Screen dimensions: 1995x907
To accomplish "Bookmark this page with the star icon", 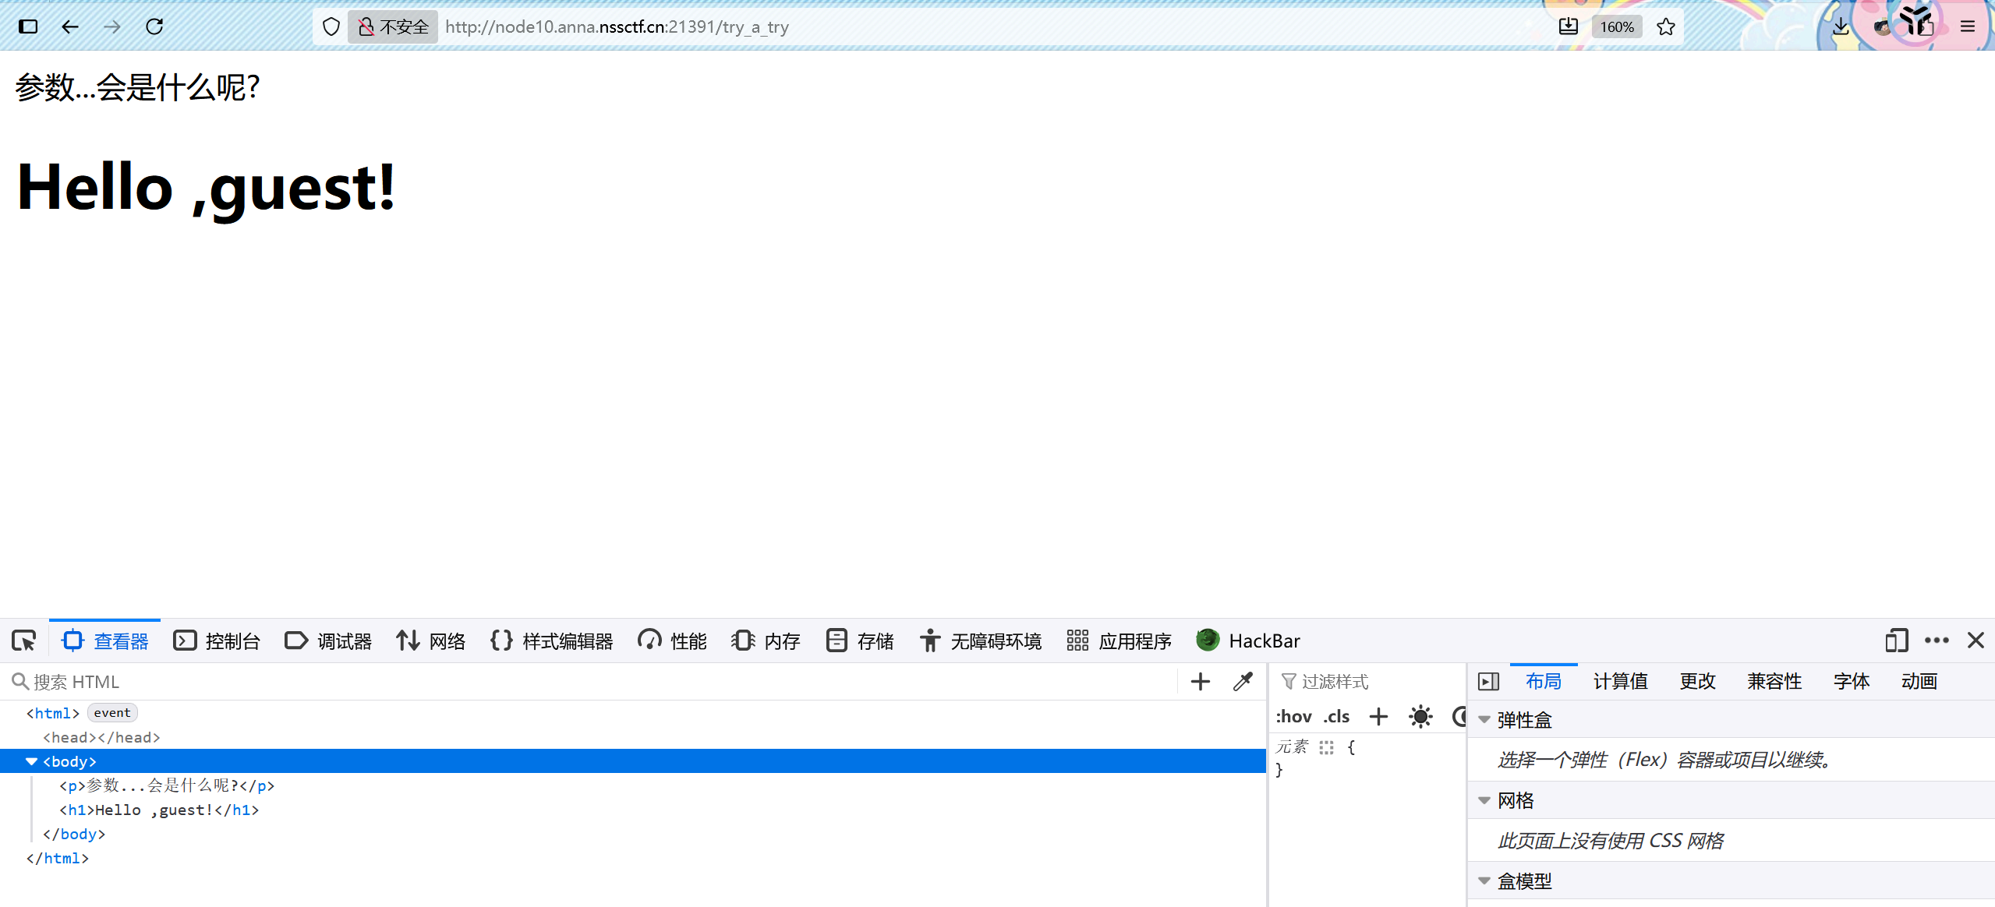I will 1666,26.
